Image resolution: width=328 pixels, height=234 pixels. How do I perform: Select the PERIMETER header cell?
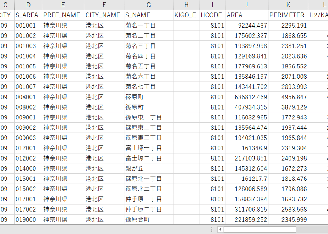[288, 15]
